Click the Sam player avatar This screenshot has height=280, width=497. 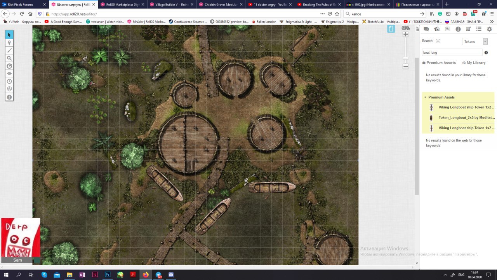pyautogui.click(x=21, y=238)
